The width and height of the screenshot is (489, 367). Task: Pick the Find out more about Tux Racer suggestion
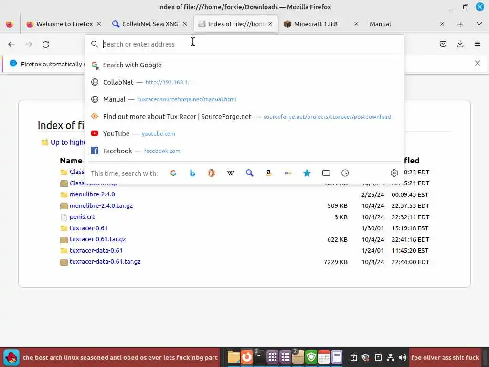pyautogui.click(x=244, y=117)
